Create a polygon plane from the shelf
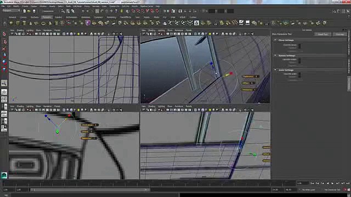The height and width of the screenshot is (197, 351). (37, 23)
